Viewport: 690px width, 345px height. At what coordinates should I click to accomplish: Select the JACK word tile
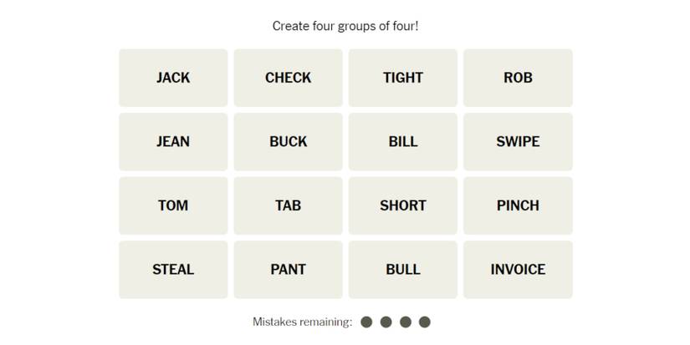(x=173, y=78)
